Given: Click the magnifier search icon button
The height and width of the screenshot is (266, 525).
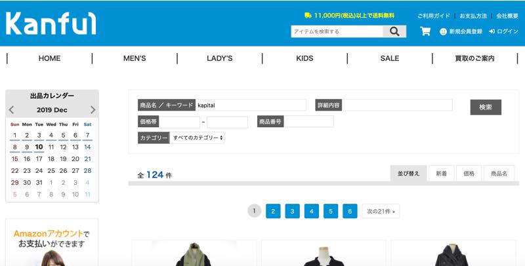Looking at the screenshot, I should tap(394, 31).
